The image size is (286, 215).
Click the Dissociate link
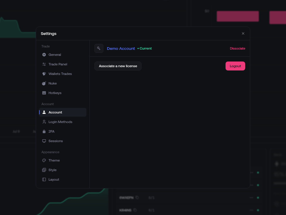click(x=237, y=48)
